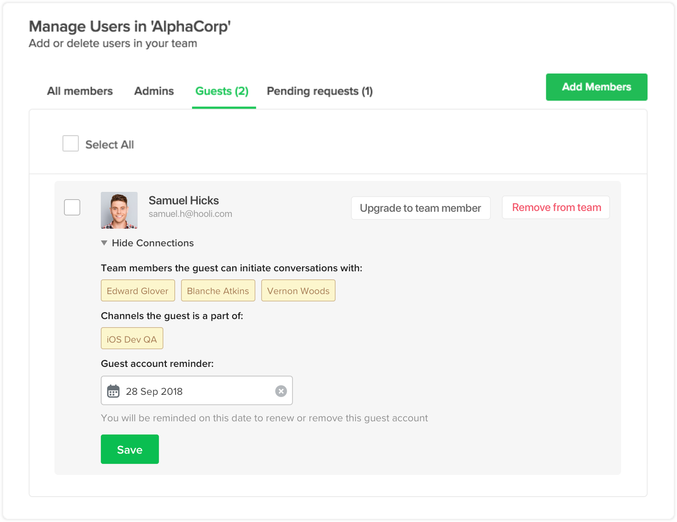Click the Manage Users in 'AlphaCorp' heading
This screenshot has height=522, width=677.
129,27
